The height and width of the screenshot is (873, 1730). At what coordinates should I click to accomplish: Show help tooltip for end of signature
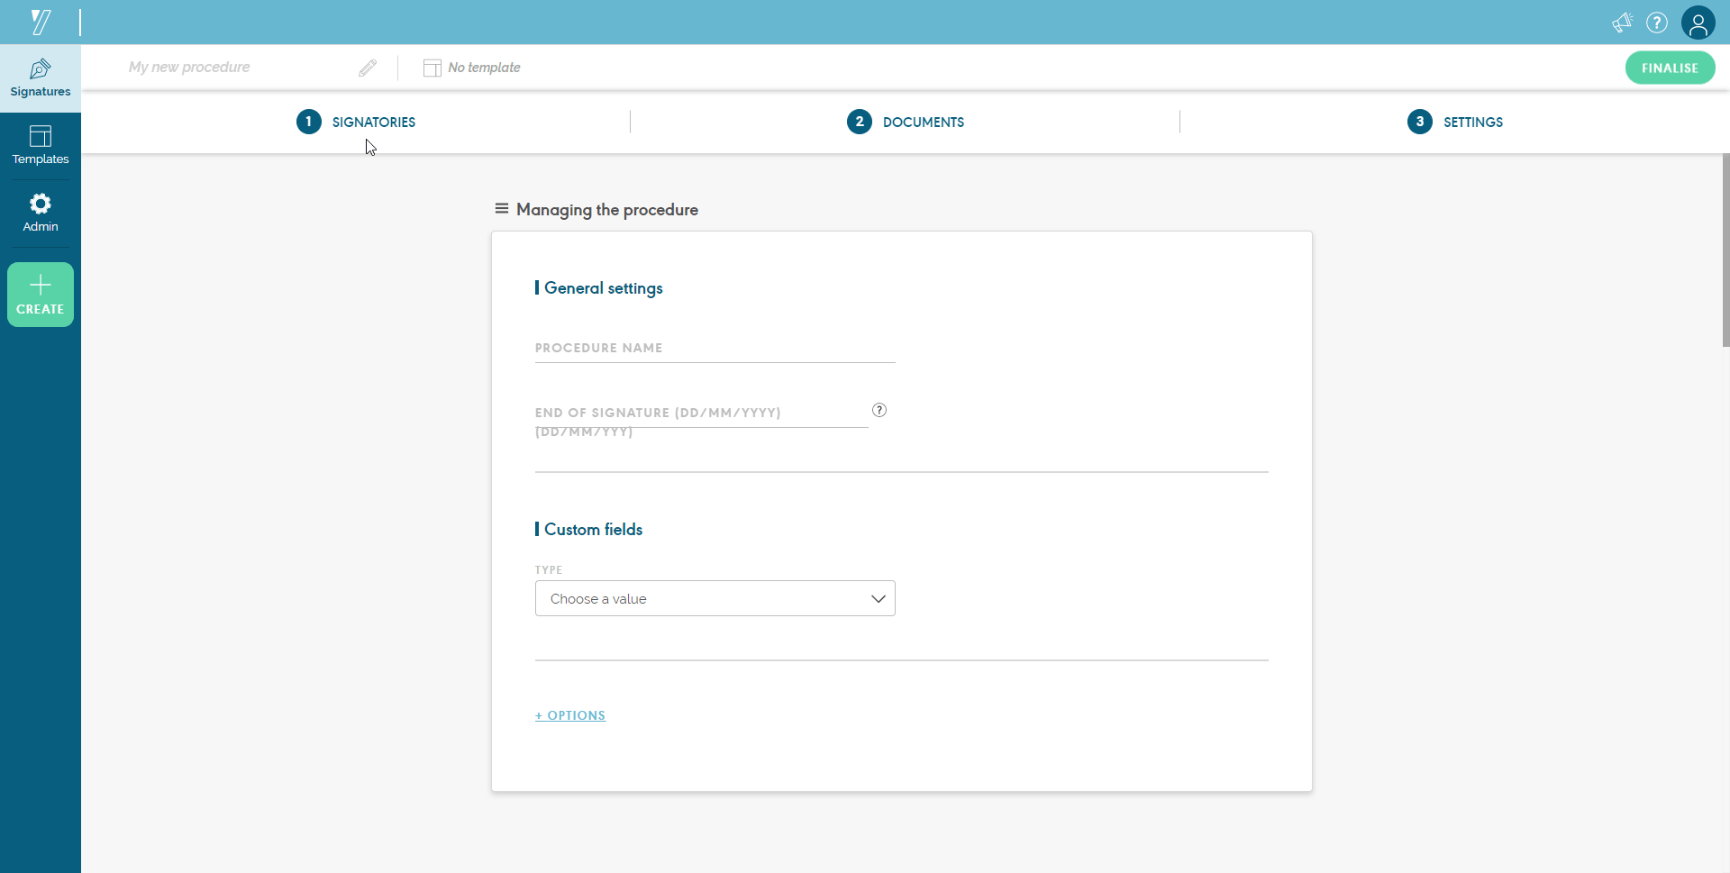pyautogui.click(x=879, y=410)
